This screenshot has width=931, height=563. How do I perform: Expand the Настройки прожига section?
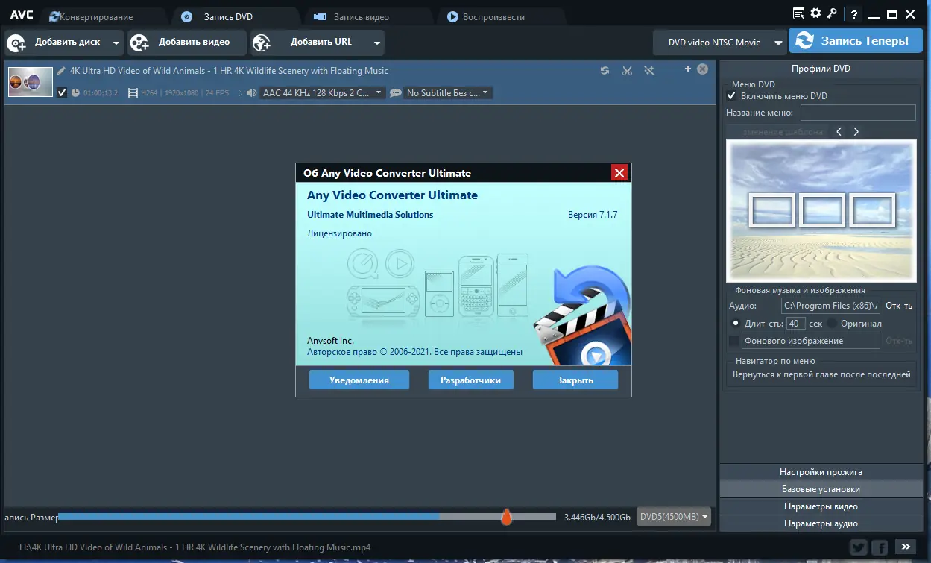[821, 472]
